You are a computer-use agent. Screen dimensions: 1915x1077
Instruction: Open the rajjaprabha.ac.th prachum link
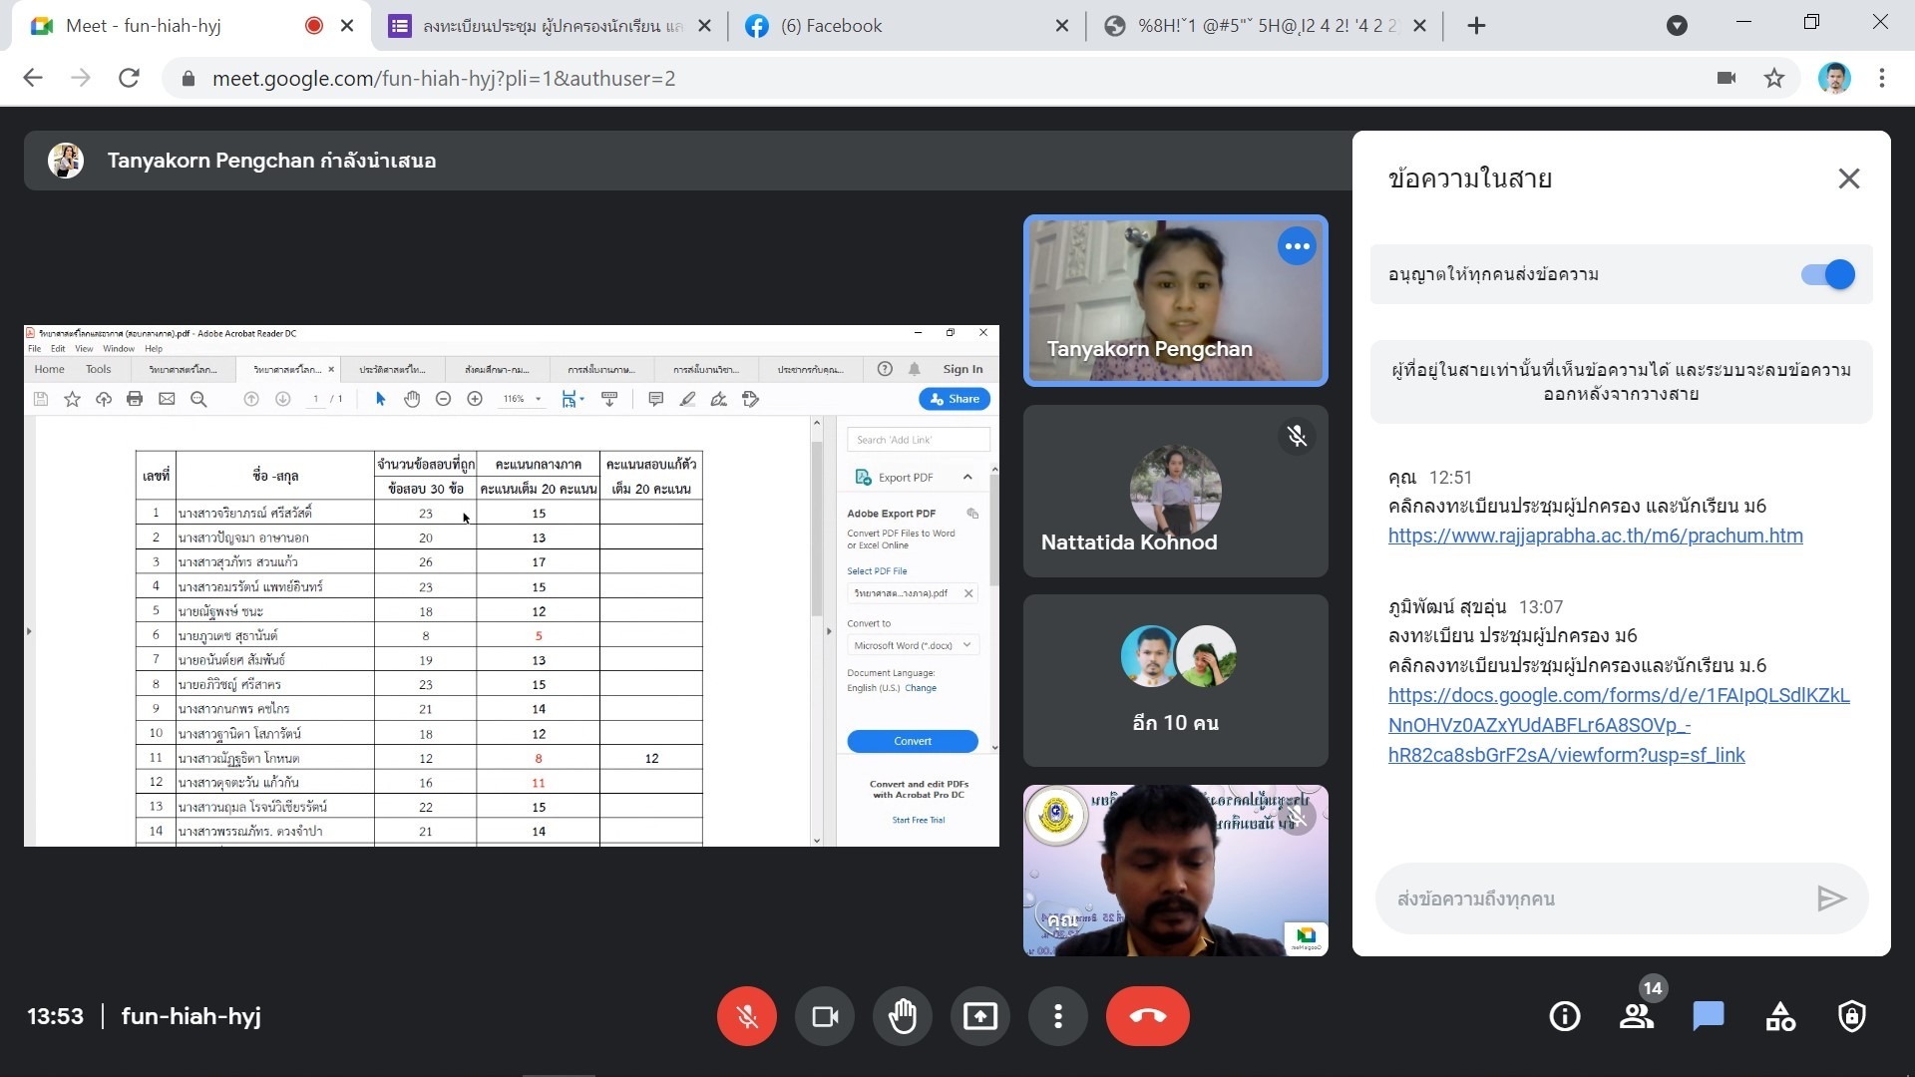tap(1596, 536)
